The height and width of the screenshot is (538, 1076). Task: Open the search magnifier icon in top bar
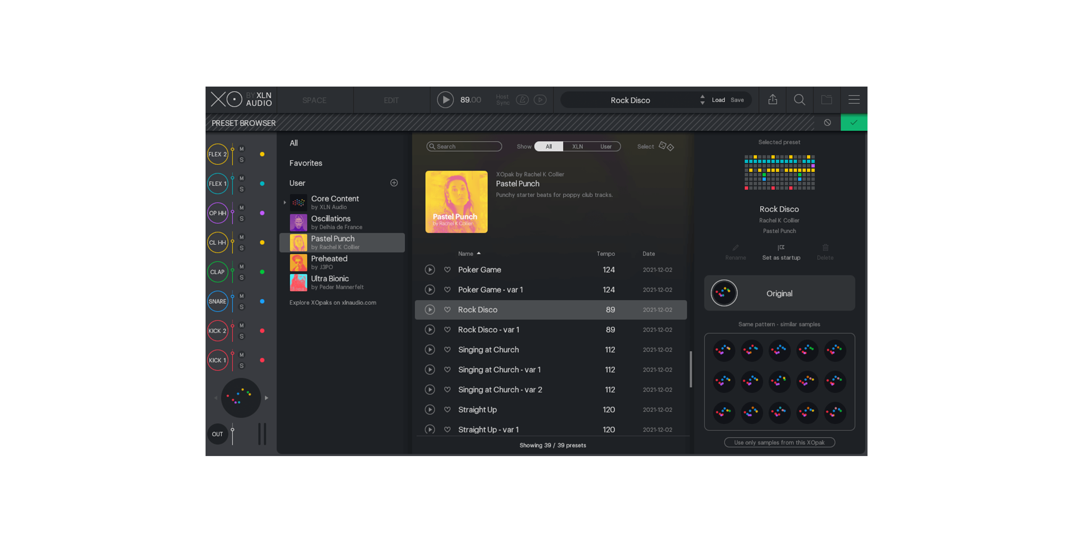pos(799,100)
